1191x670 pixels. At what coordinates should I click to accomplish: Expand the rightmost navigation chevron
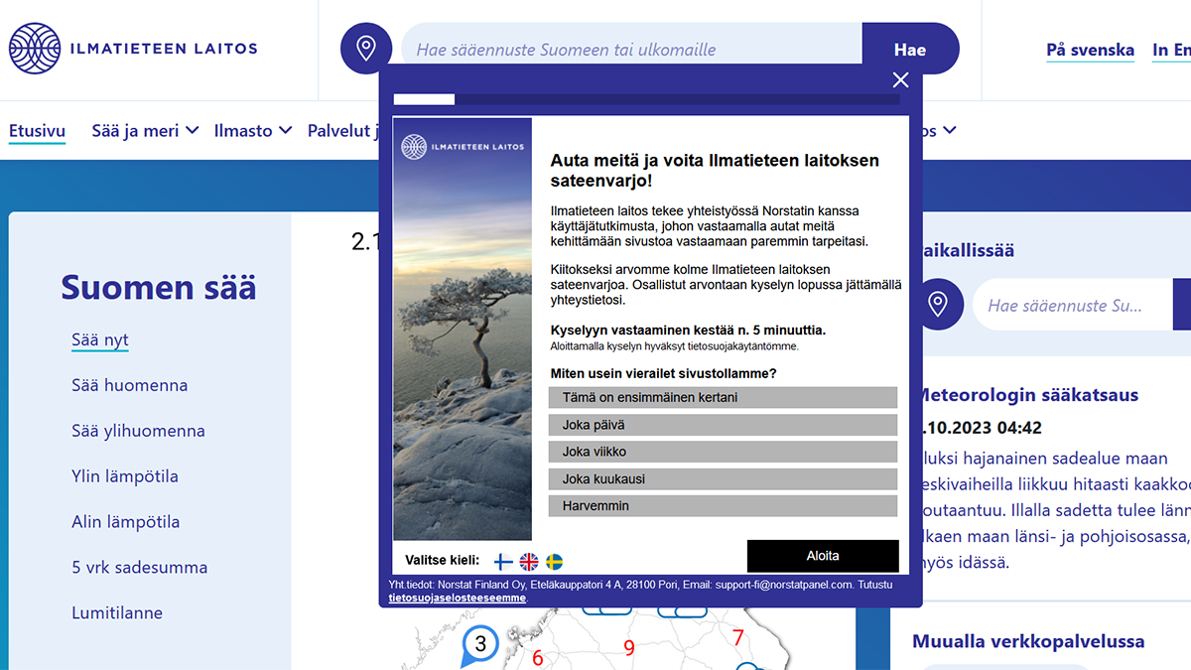950,130
